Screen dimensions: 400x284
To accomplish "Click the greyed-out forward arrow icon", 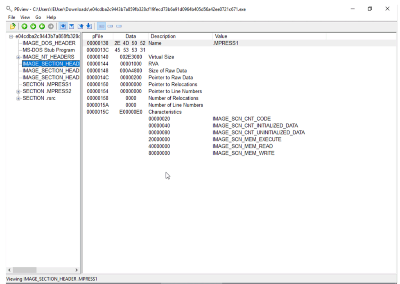I will pyautogui.click(x=50, y=26).
